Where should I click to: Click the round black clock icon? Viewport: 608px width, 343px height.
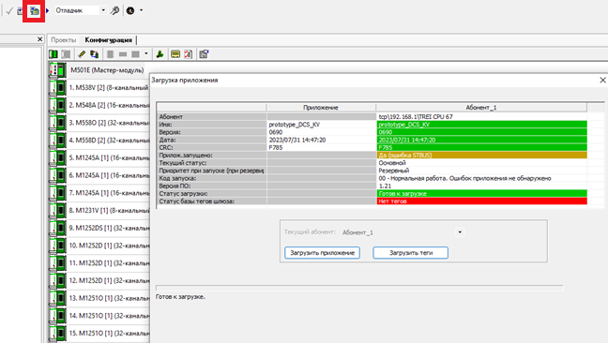(130, 11)
